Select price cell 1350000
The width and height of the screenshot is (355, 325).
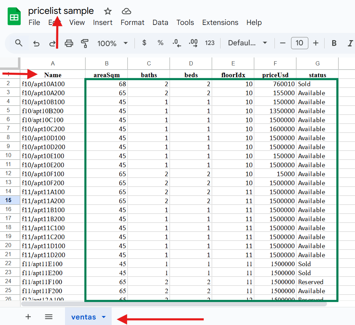click(x=275, y=111)
